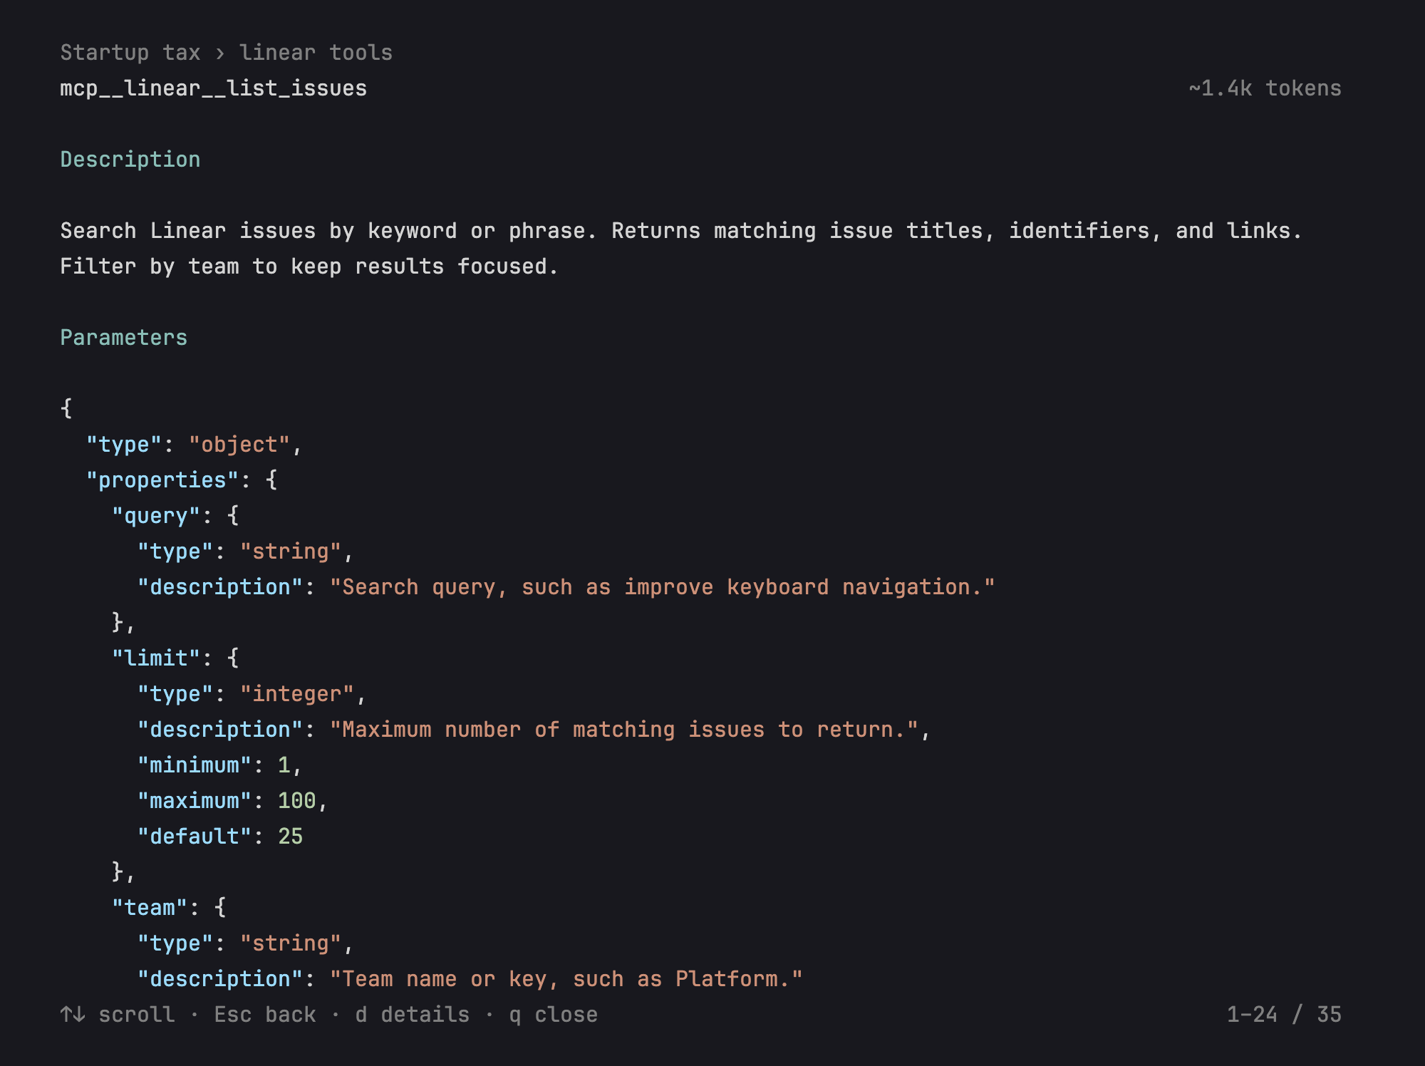Click the 'Startup tax' breadcrumb
Screen dimensions: 1425x1066
tap(130, 53)
